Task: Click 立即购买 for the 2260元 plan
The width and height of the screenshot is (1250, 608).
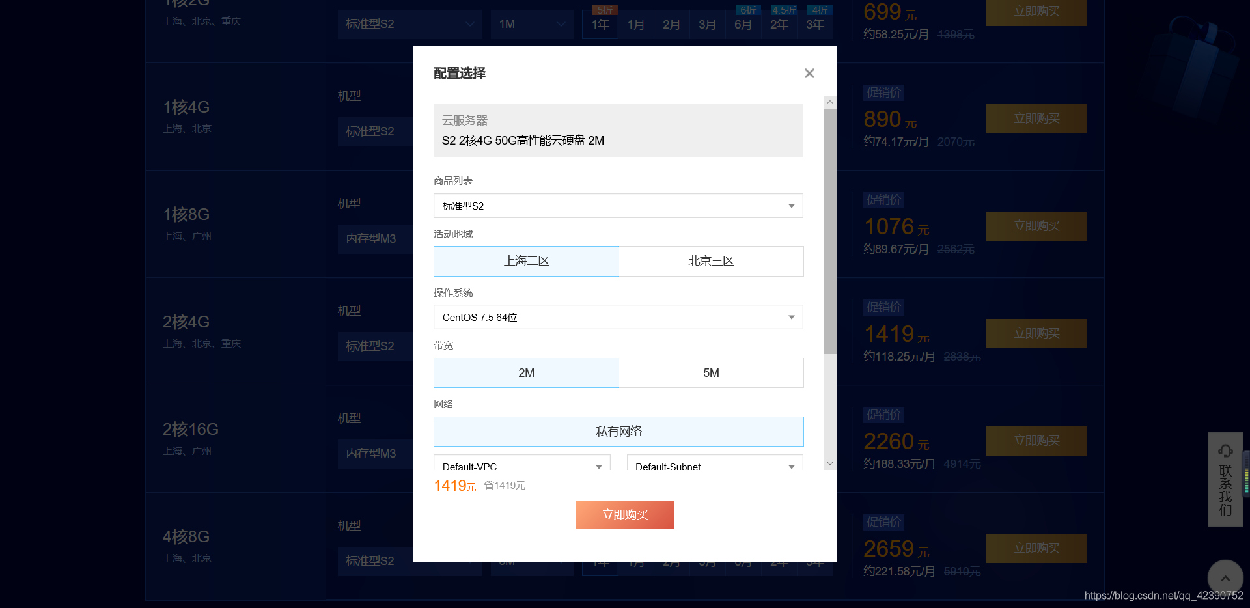Action: click(x=1036, y=441)
